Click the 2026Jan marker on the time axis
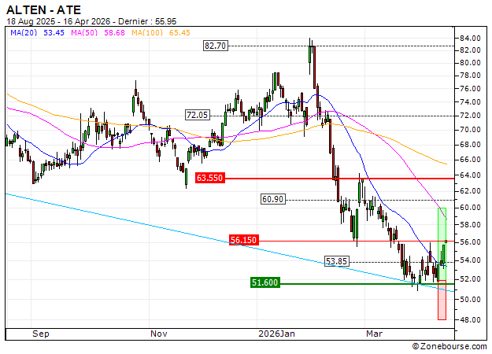 [x=277, y=334]
